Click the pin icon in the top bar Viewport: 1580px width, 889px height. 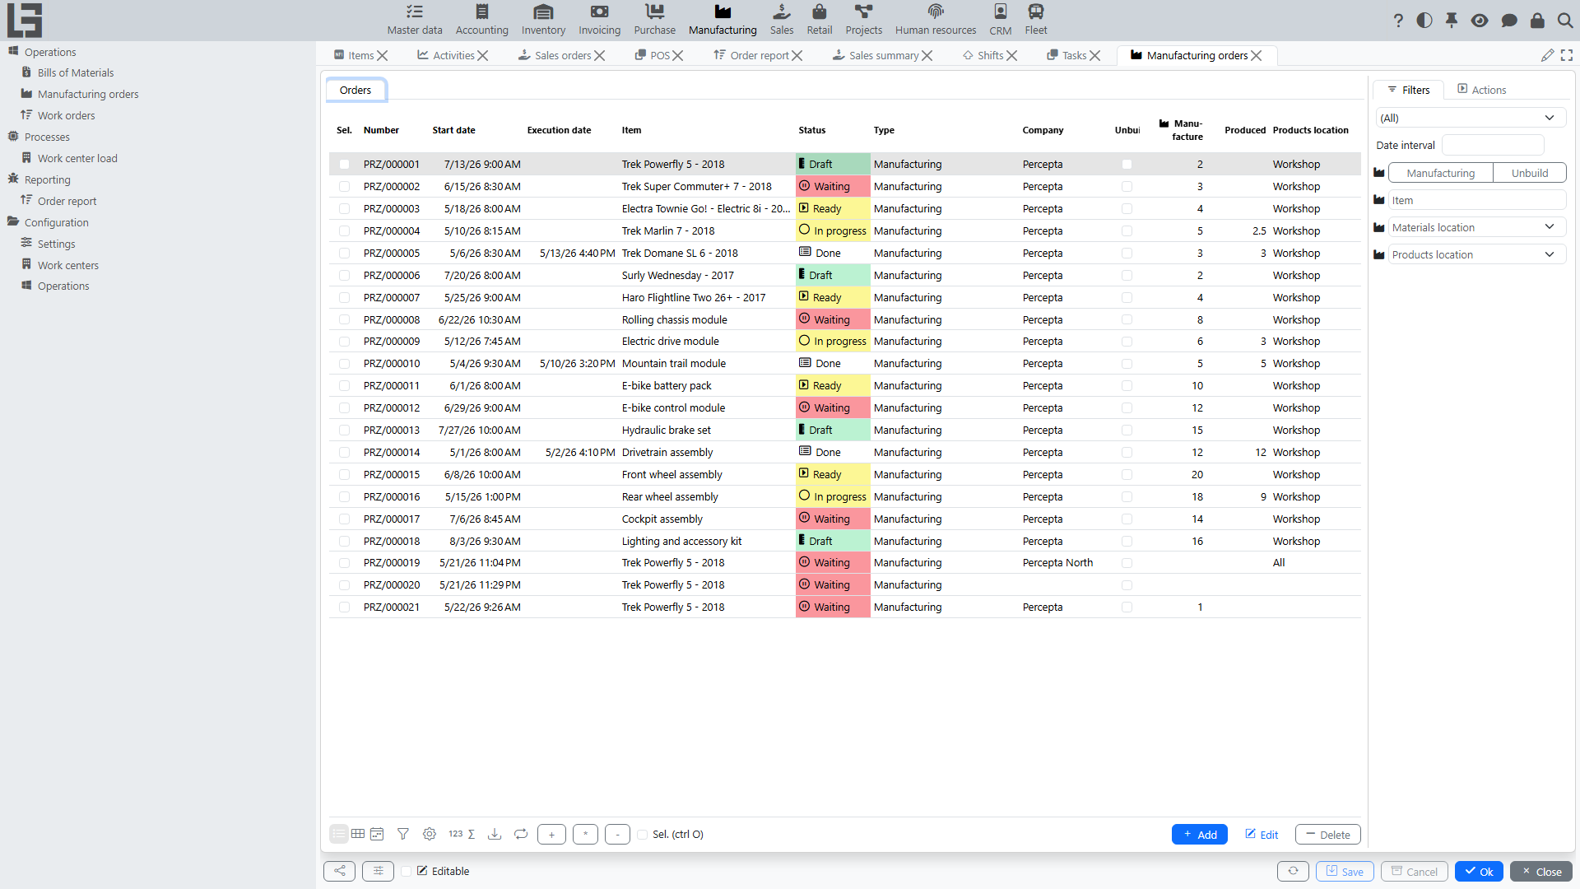click(x=1452, y=21)
